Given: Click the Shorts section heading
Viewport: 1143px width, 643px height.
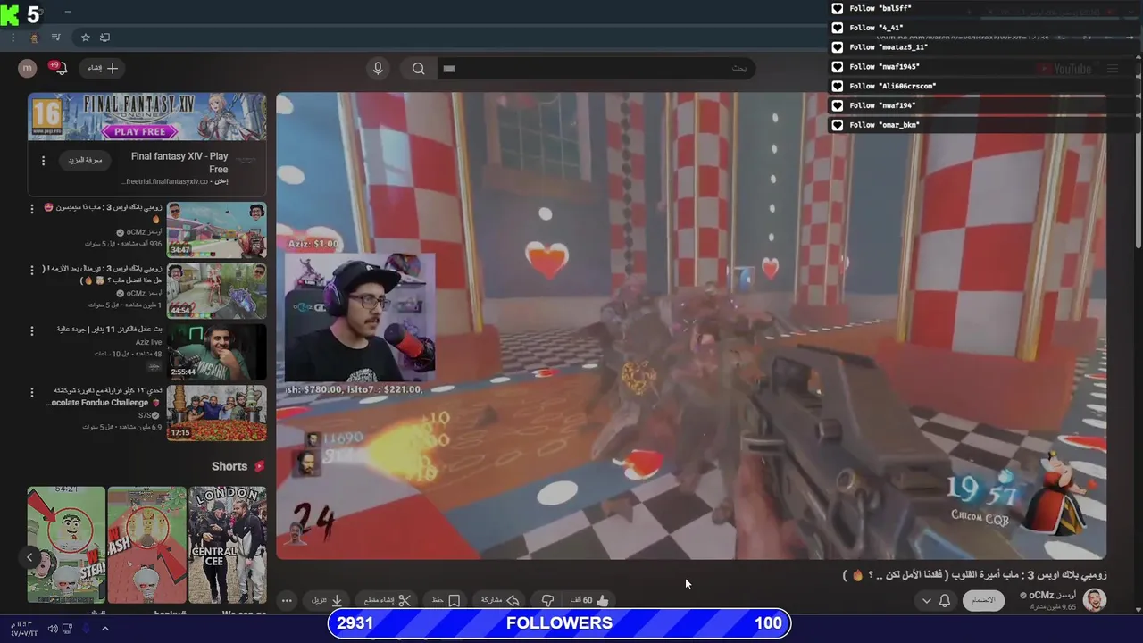Looking at the screenshot, I should point(229,466).
